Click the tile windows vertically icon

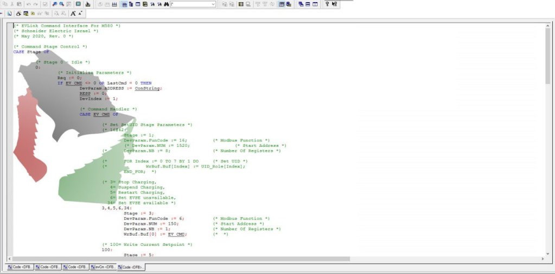coord(315,4)
